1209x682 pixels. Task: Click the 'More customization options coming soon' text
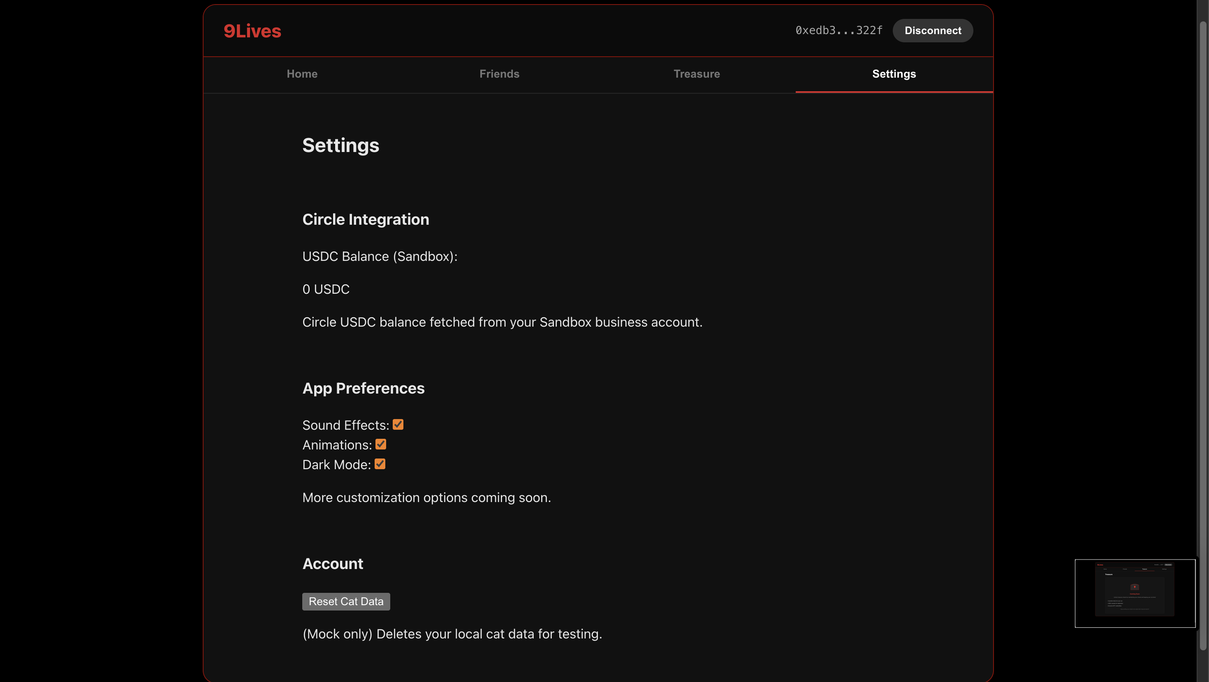[x=426, y=498]
